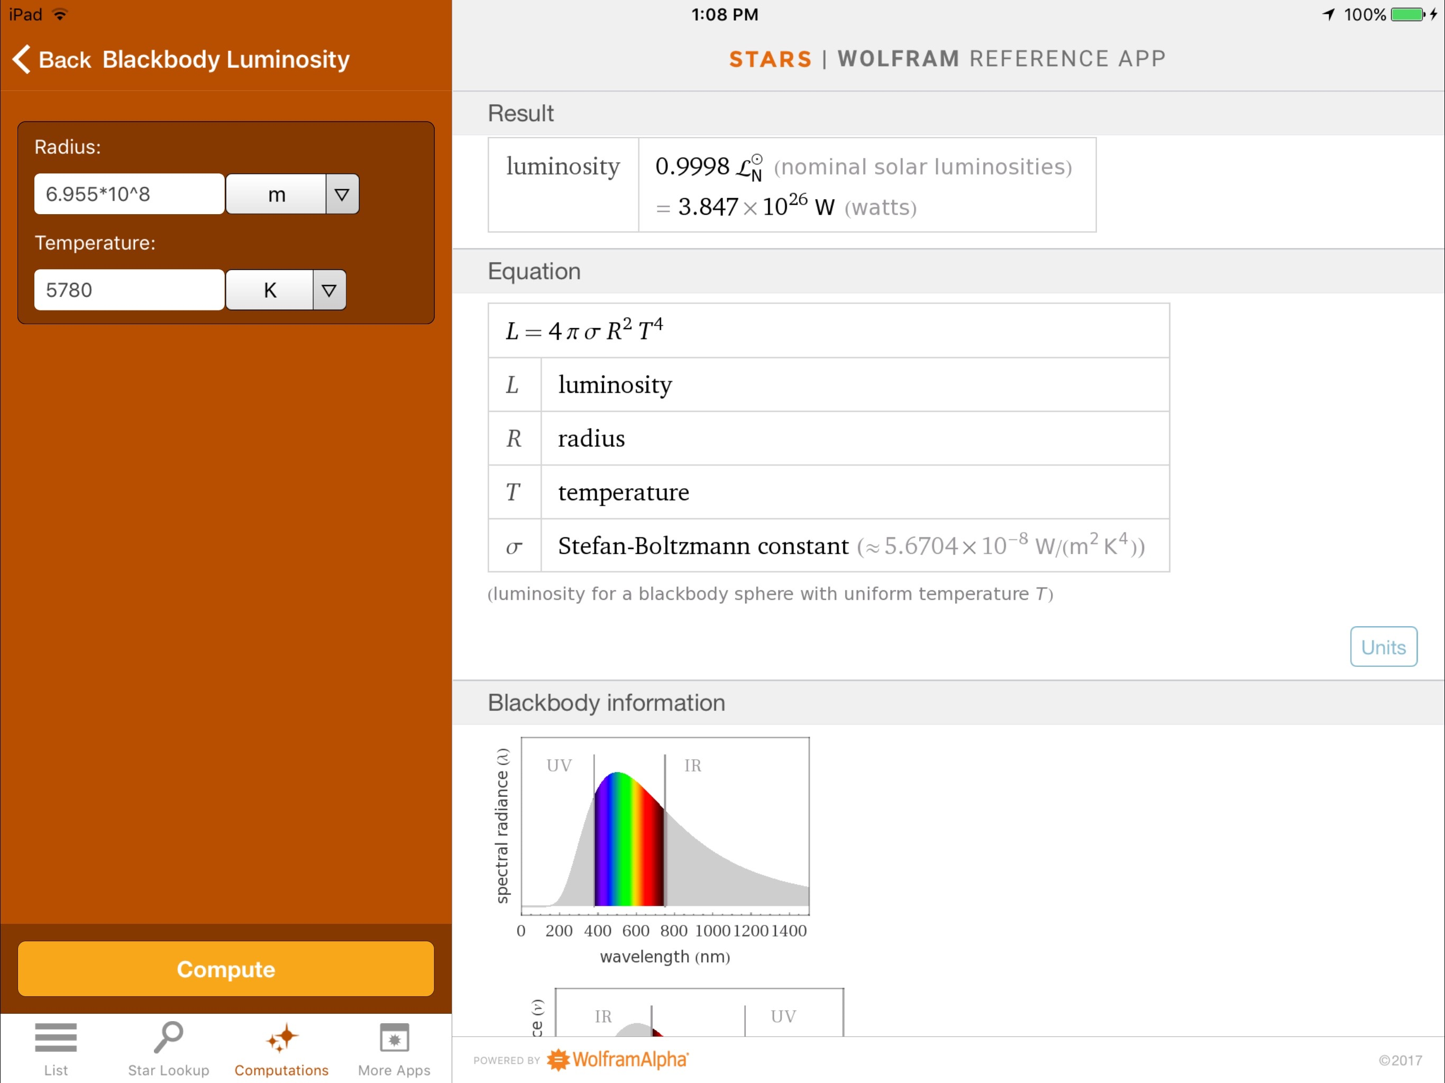The width and height of the screenshot is (1445, 1083).
Task: Select the Computations sparkle icon
Action: point(281,1038)
